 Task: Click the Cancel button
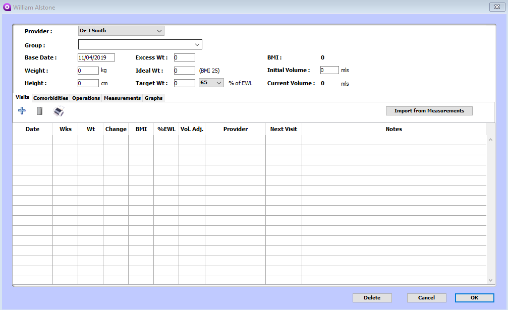click(x=426, y=297)
